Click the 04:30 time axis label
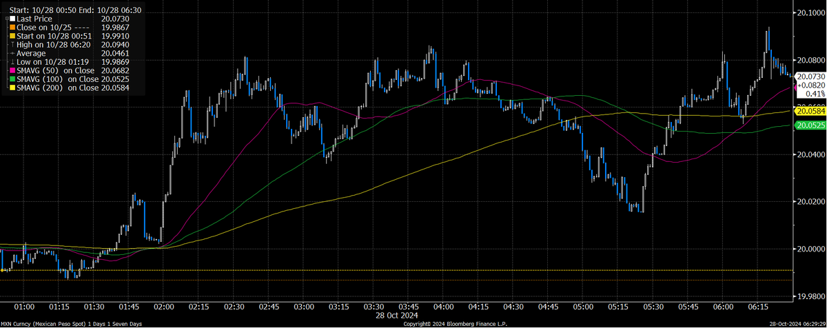 point(513,306)
